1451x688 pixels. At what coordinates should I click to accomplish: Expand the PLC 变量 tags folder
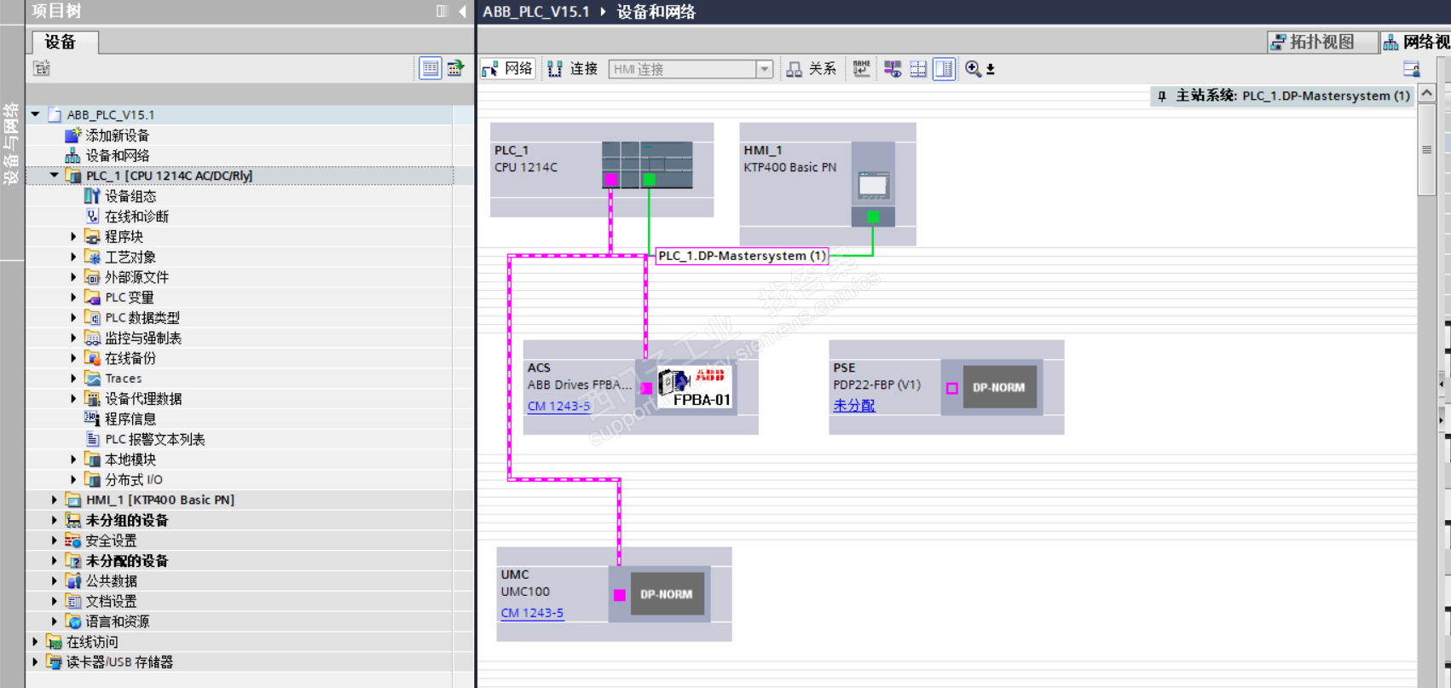[x=73, y=298]
